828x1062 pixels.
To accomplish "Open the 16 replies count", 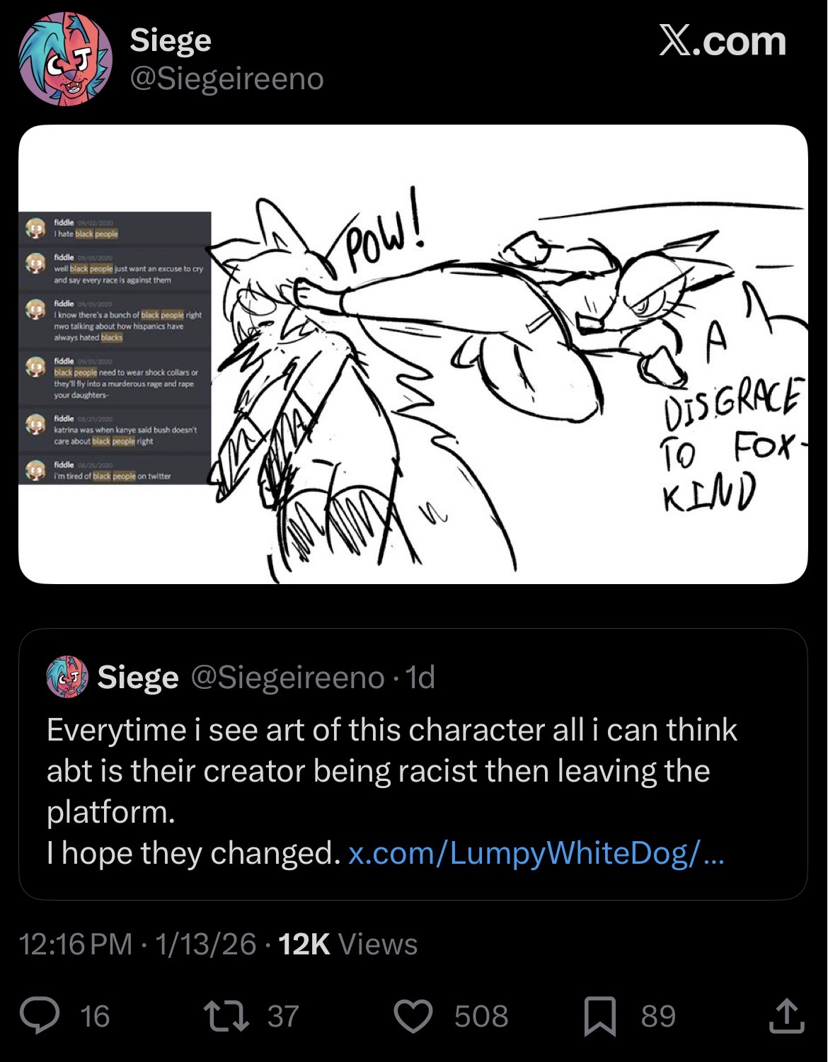I will point(95,1016).
